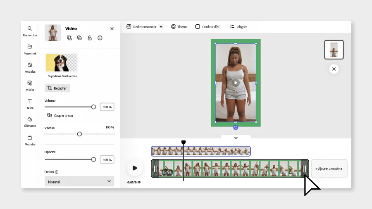Click Redimensionner in the top toolbar
372x209 pixels.
point(142,27)
